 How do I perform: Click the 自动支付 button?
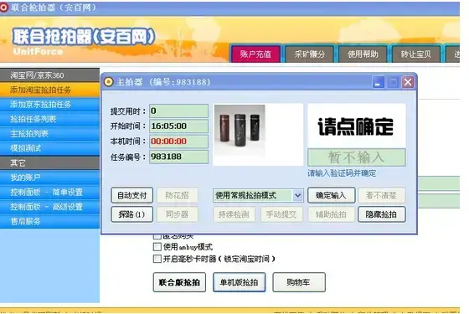click(132, 195)
